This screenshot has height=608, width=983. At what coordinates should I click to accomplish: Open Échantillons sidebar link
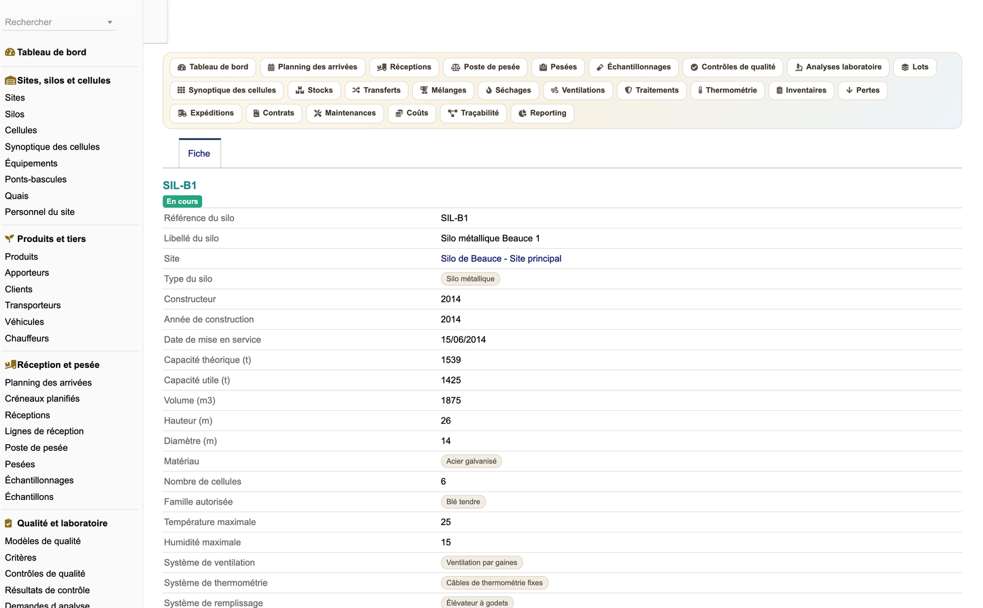coord(29,497)
